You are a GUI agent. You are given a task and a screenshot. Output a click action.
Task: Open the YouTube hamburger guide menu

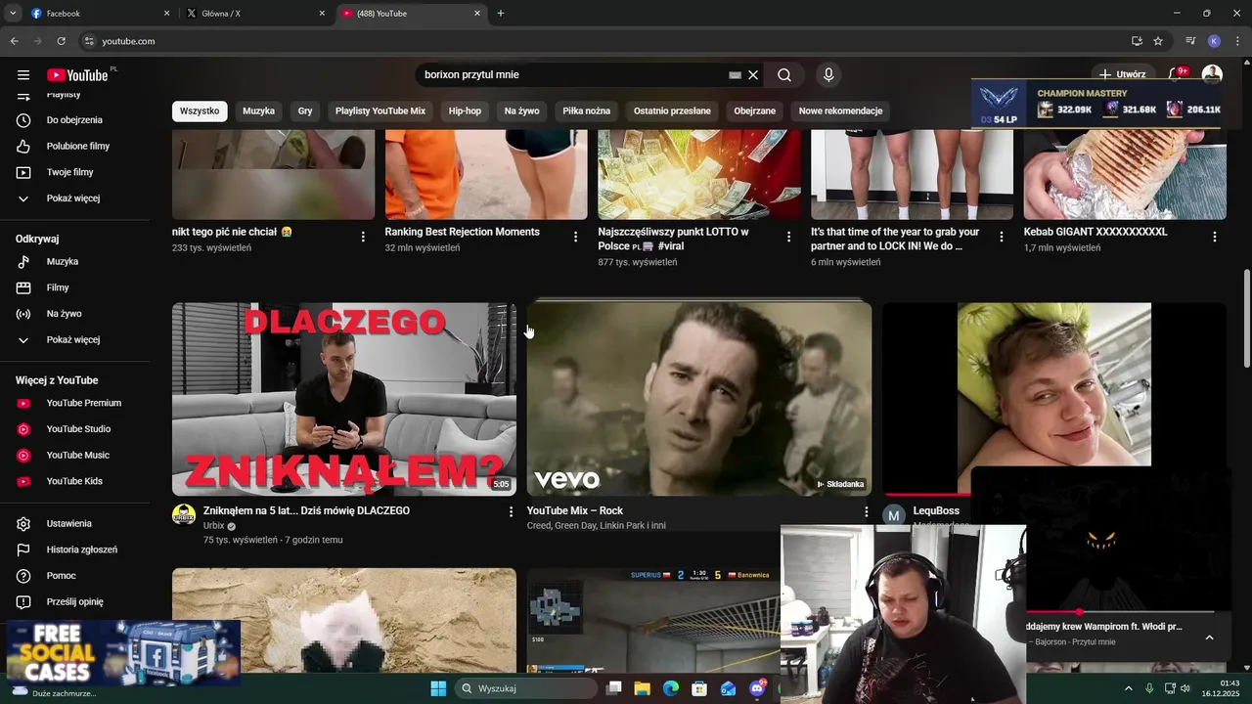pos(23,75)
